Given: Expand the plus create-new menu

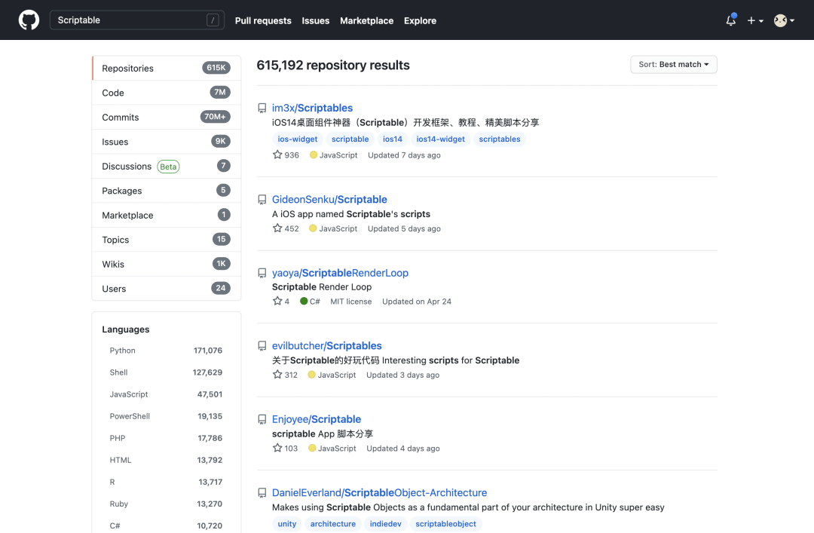Looking at the screenshot, I should click(755, 21).
